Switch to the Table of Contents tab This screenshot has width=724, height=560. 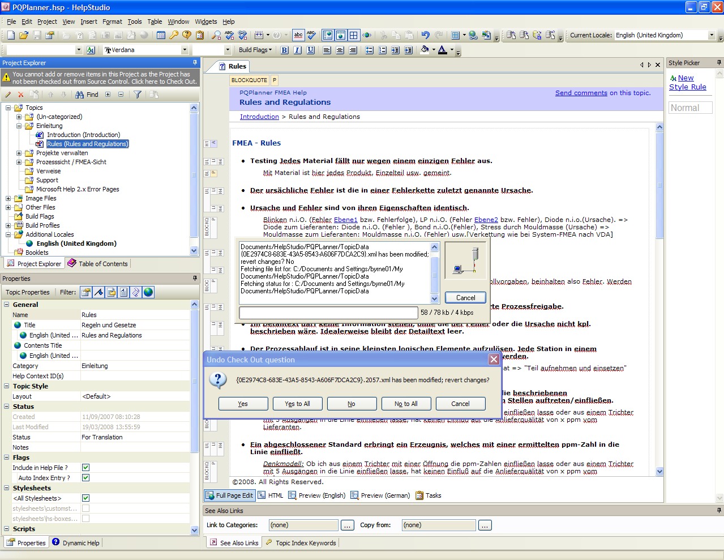98,263
